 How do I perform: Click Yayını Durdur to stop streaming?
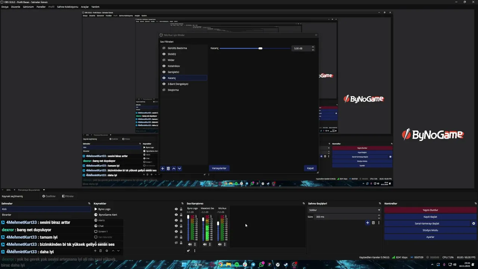[x=430, y=210]
